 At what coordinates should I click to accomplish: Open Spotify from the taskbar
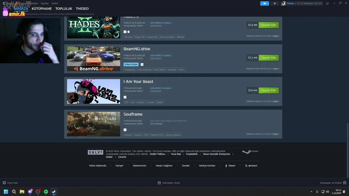pyautogui.click(x=46, y=192)
